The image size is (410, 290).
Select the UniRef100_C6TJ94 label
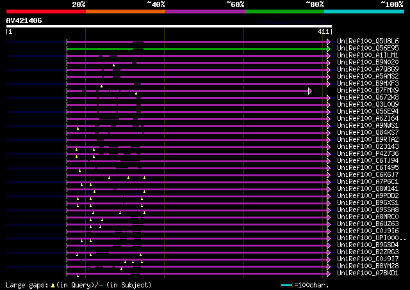click(x=368, y=160)
